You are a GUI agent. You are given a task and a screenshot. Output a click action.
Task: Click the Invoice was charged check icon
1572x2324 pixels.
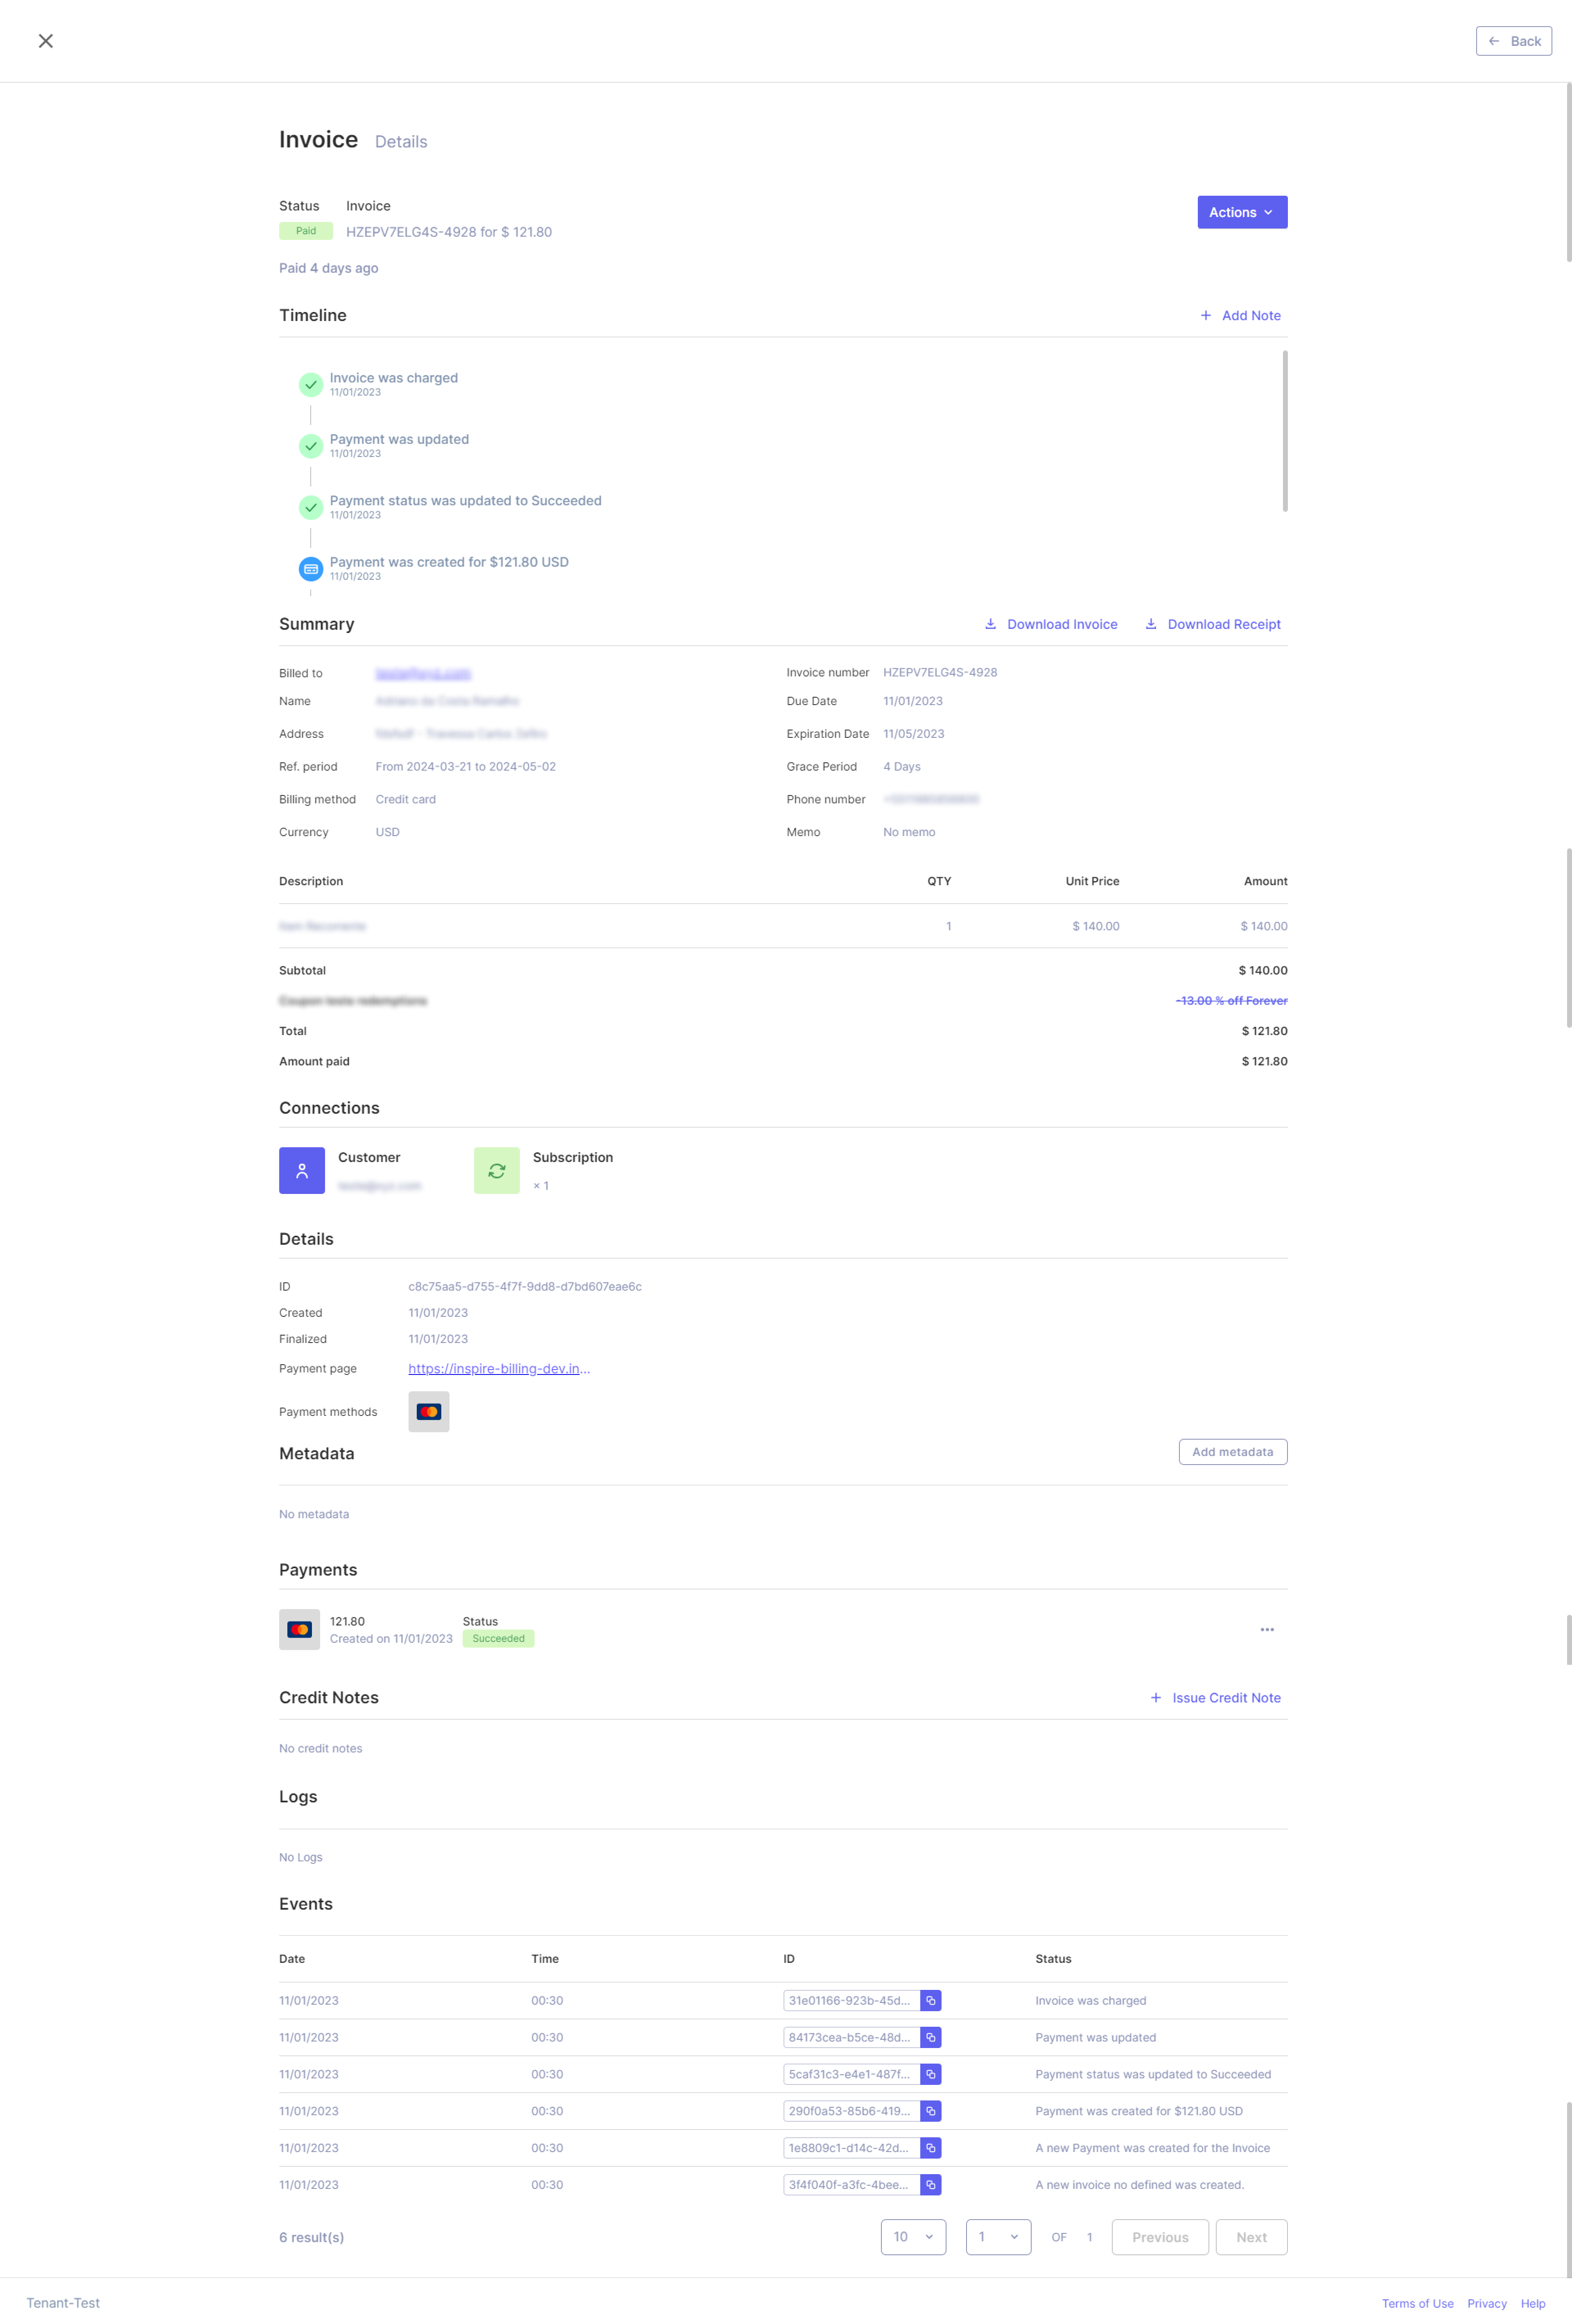(311, 384)
